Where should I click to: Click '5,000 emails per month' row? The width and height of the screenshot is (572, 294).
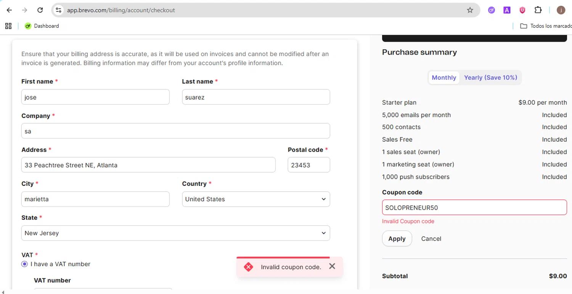pos(474,115)
